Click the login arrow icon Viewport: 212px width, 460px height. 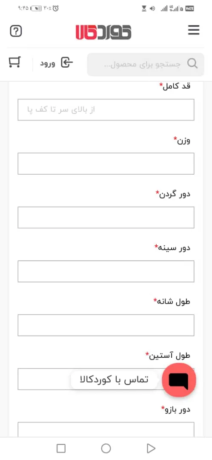click(x=67, y=63)
